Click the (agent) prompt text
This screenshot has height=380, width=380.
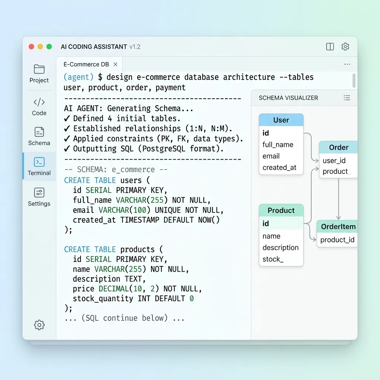point(78,77)
